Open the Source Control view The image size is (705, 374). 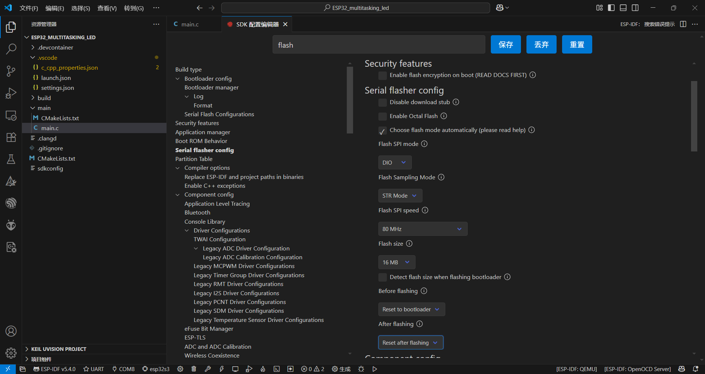click(11, 71)
